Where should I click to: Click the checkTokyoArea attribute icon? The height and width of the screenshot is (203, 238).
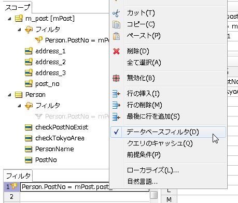(29, 138)
